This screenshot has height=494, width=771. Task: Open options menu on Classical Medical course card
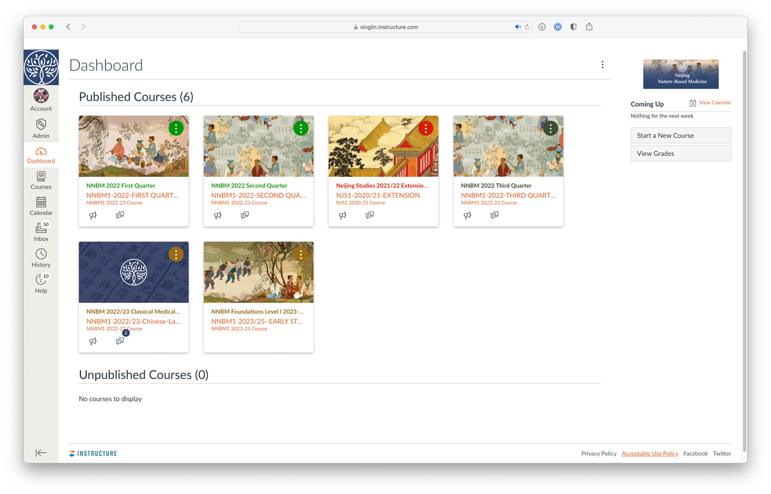[176, 254]
